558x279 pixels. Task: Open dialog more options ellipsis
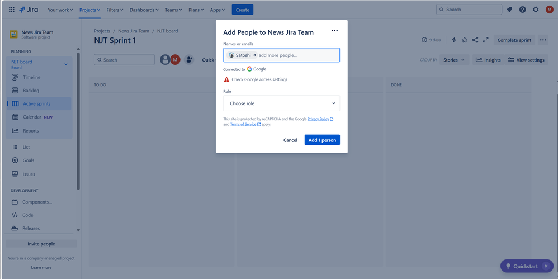[x=334, y=31]
